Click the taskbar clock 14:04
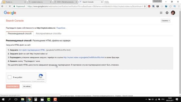The height and width of the screenshot is (102, 181). click(x=170, y=99)
